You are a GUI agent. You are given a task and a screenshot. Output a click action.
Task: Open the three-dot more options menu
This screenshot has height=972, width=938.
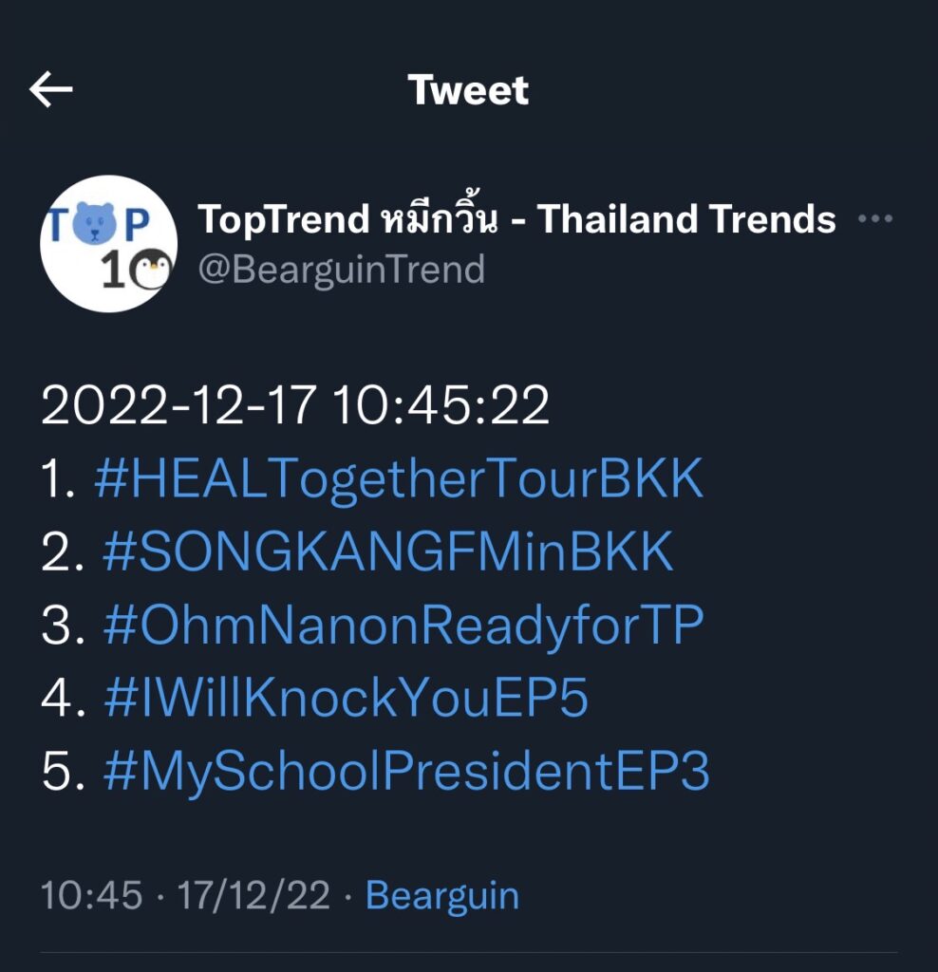874,219
